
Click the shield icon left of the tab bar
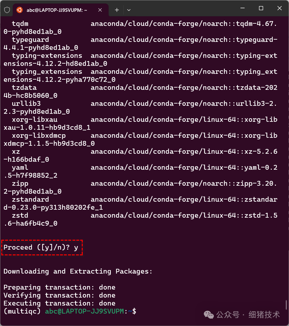click(x=6, y=10)
